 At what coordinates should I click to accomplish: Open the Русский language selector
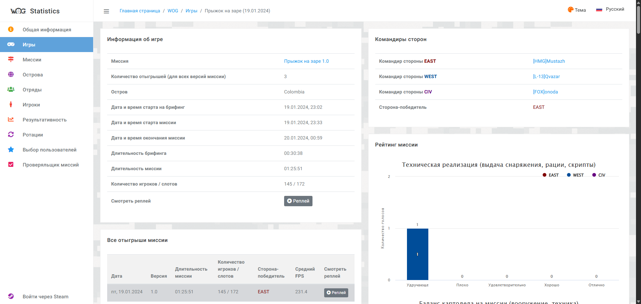[610, 9]
